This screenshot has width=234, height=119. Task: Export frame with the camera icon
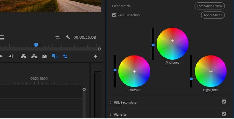coord(44,56)
